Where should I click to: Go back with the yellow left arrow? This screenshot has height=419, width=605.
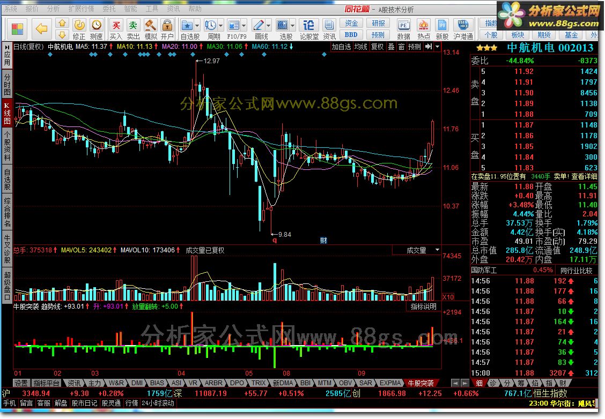pyautogui.click(x=41, y=28)
